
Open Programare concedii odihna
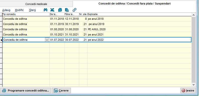click(x=26, y=90)
